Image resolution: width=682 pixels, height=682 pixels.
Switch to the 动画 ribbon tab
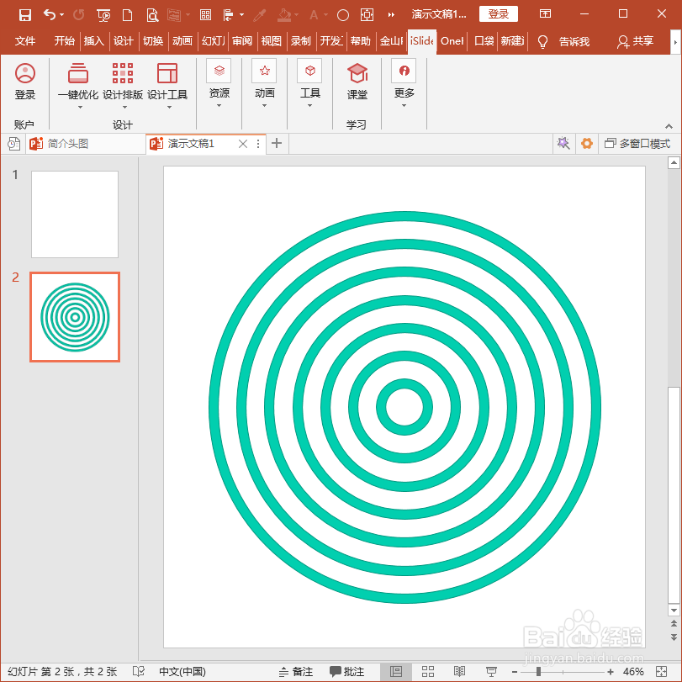(x=182, y=41)
